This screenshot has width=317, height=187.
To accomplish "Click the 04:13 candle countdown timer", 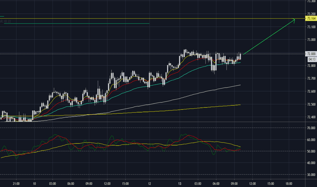I will (x=311, y=59).
